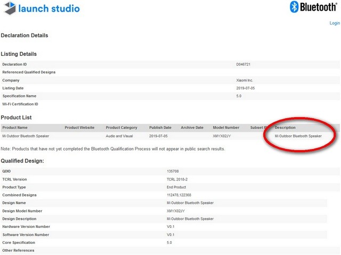The width and height of the screenshot is (341, 255).
Task: Select the XMYX02JY model number in Product List
Action: pos(222,136)
